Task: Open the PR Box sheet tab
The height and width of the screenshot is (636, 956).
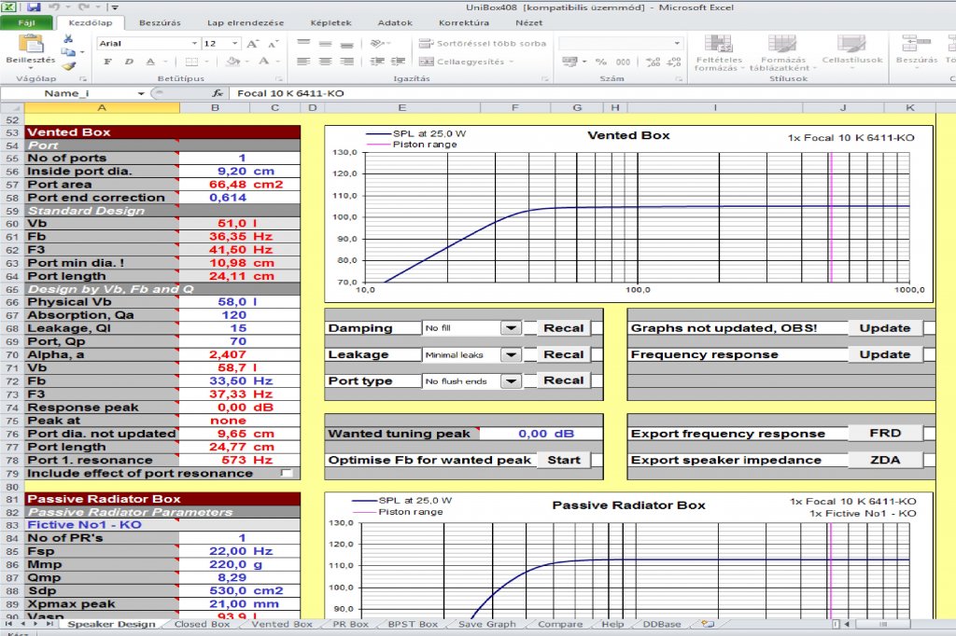Action: (x=351, y=624)
